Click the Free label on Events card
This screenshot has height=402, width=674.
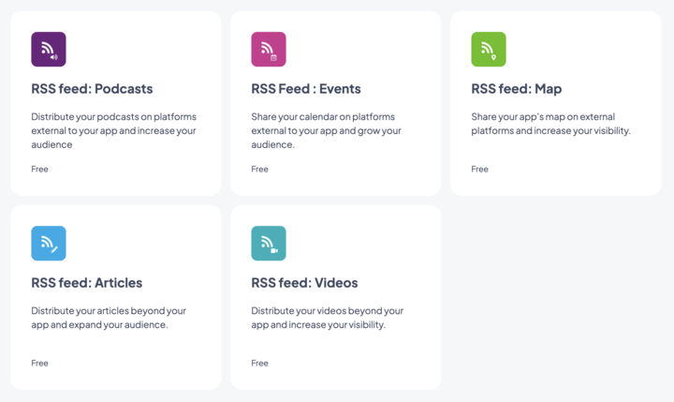[x=260, y=170]
